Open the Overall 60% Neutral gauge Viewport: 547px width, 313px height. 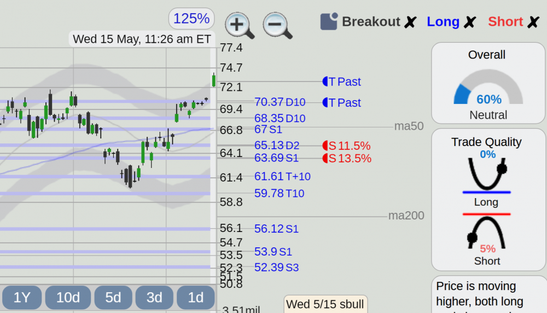[x=488, y=83]
